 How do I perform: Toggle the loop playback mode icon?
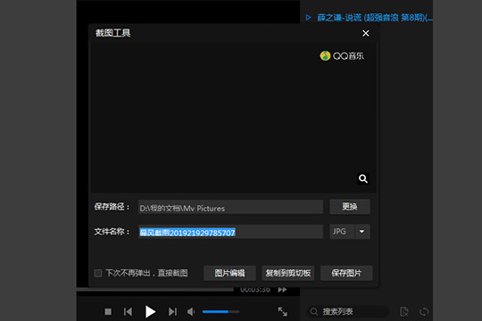(x=424, y=311)
